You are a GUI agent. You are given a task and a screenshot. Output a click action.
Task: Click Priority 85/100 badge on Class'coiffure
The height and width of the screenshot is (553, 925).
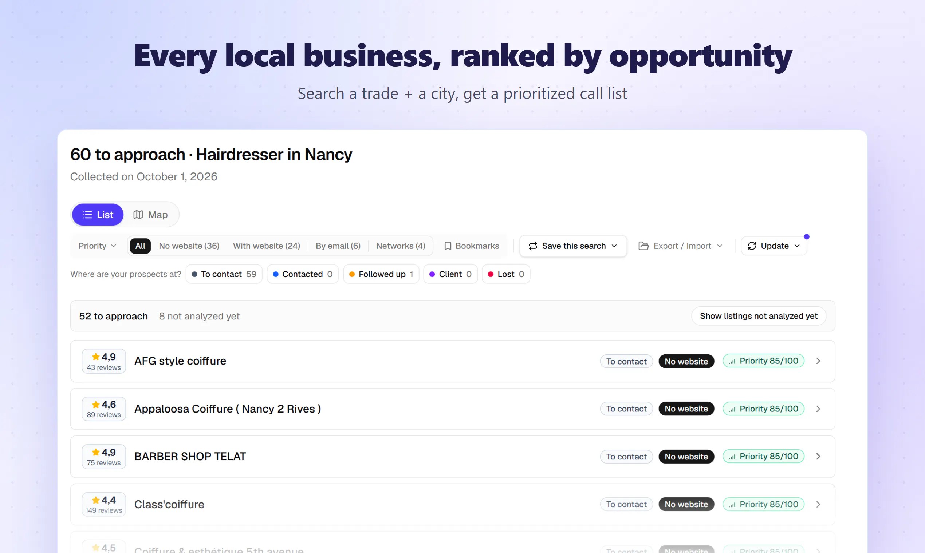click(x=764, y=504)
